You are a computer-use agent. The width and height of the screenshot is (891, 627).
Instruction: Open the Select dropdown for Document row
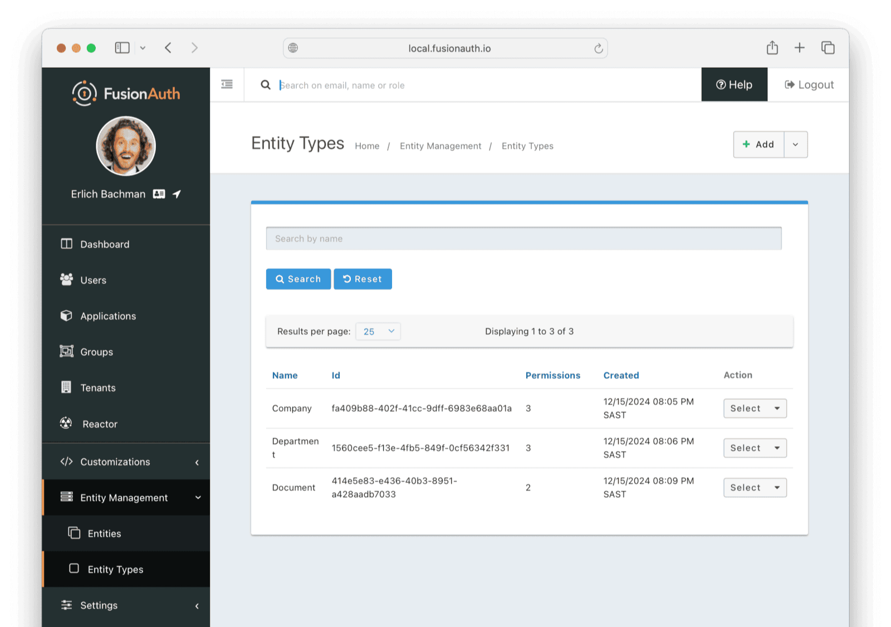pos(755,488)
